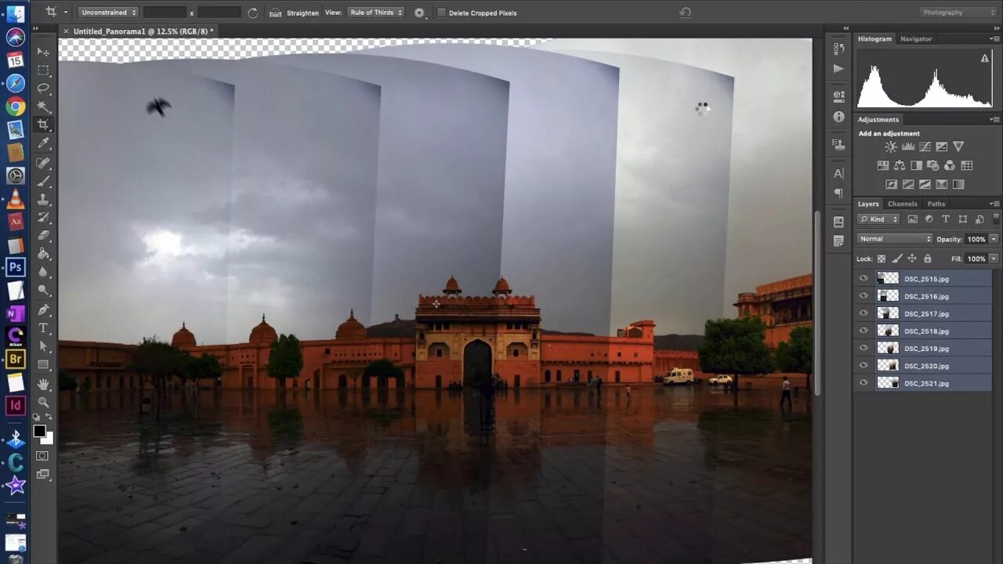Launch Adobe Bridge from the dock
1003x564 pixels.
click(16, 359)
